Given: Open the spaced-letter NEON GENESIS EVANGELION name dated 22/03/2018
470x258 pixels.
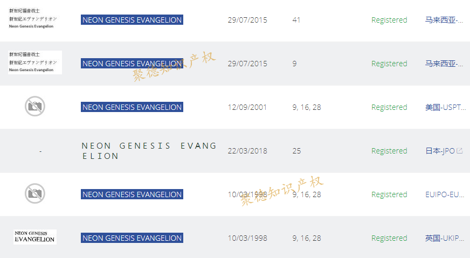Looking at the screenshot, I should (x=149, y=151).
